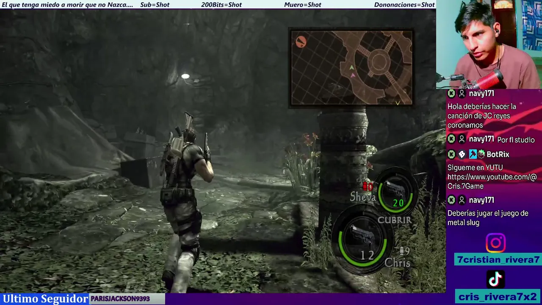Click the 'Sheva' partner name on HUD

coord(363,197)
